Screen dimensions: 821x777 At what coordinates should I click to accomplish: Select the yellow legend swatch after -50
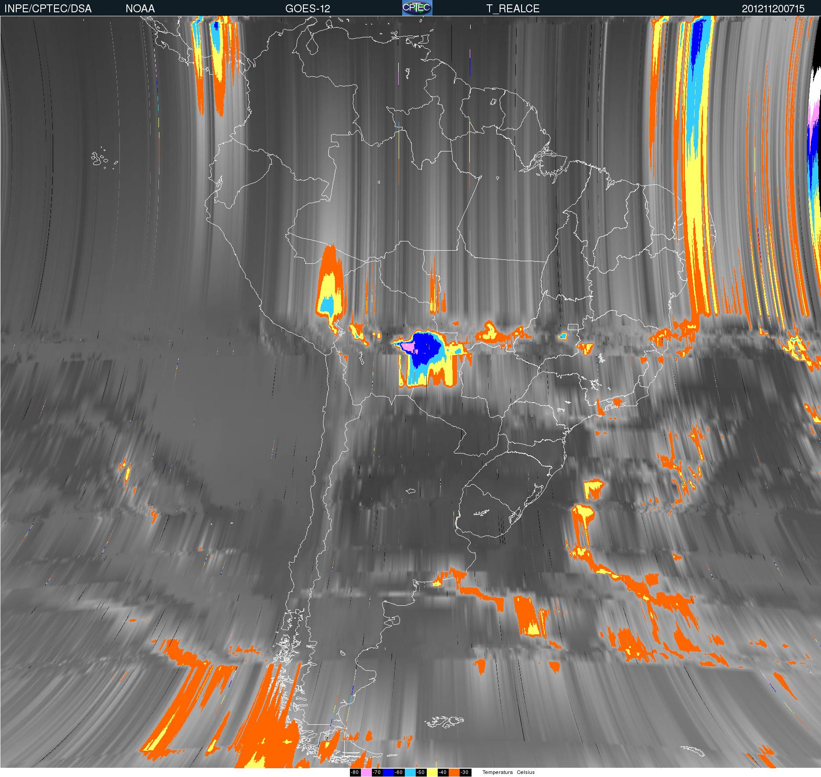click(432, 772)
